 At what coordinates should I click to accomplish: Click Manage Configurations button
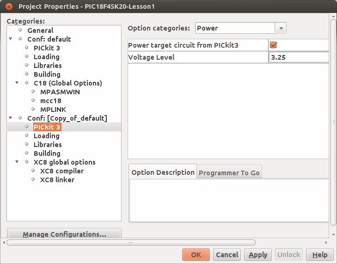click(64, 234)
